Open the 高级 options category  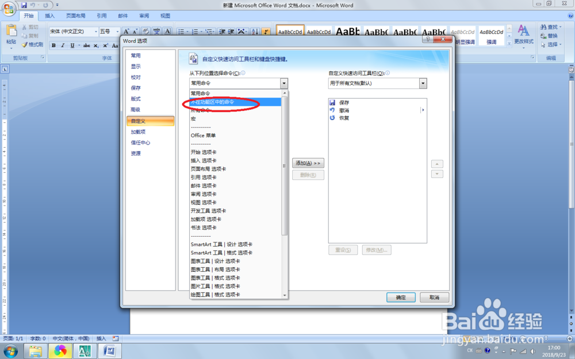150,110
